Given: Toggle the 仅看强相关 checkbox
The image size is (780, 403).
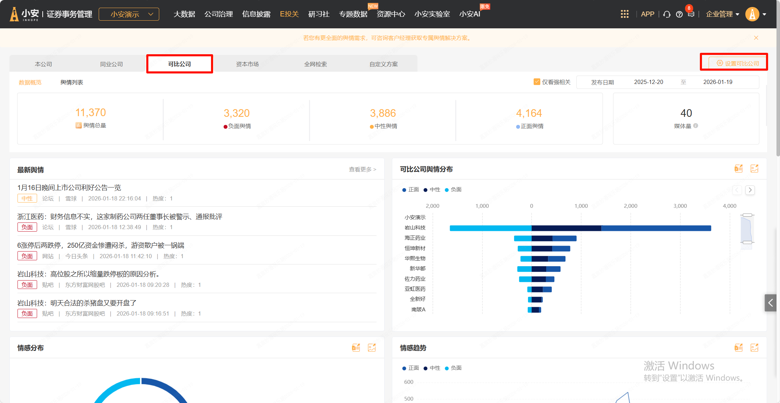Looking at the screenshot, I should point(536,82).
